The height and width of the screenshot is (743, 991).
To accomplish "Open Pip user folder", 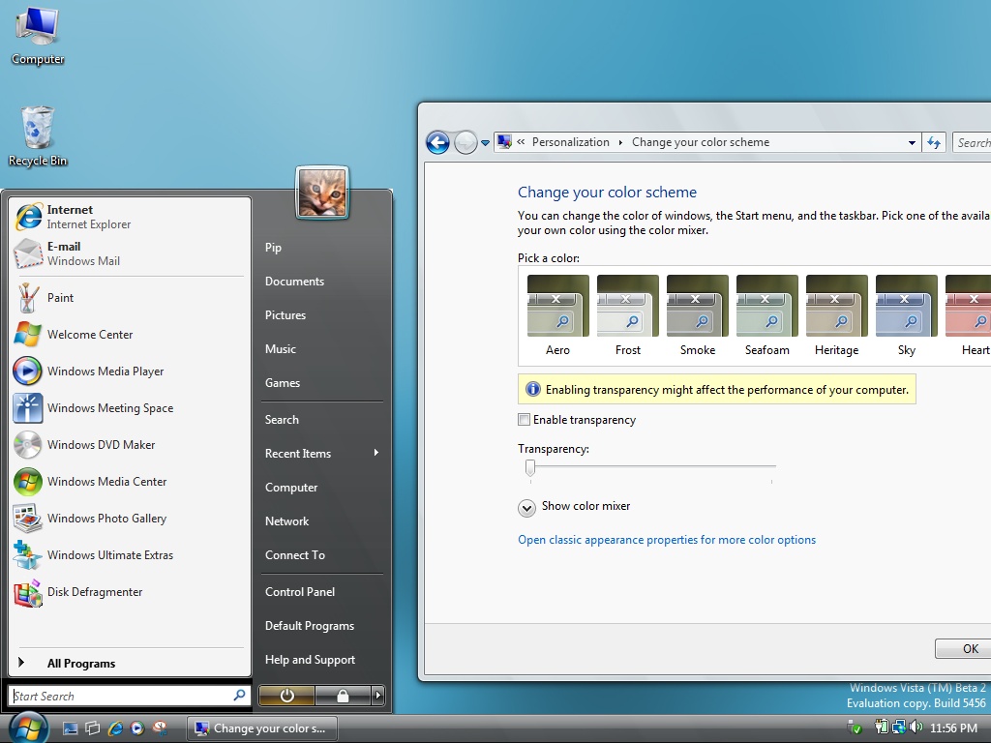I will click(x=322, y=247).
